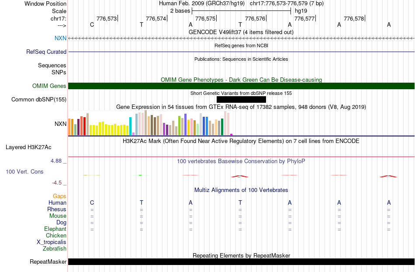This screenshot has height=272, width=415.
Task: Open Repeating Elements by RepeatMasker title
Action: 241,255
